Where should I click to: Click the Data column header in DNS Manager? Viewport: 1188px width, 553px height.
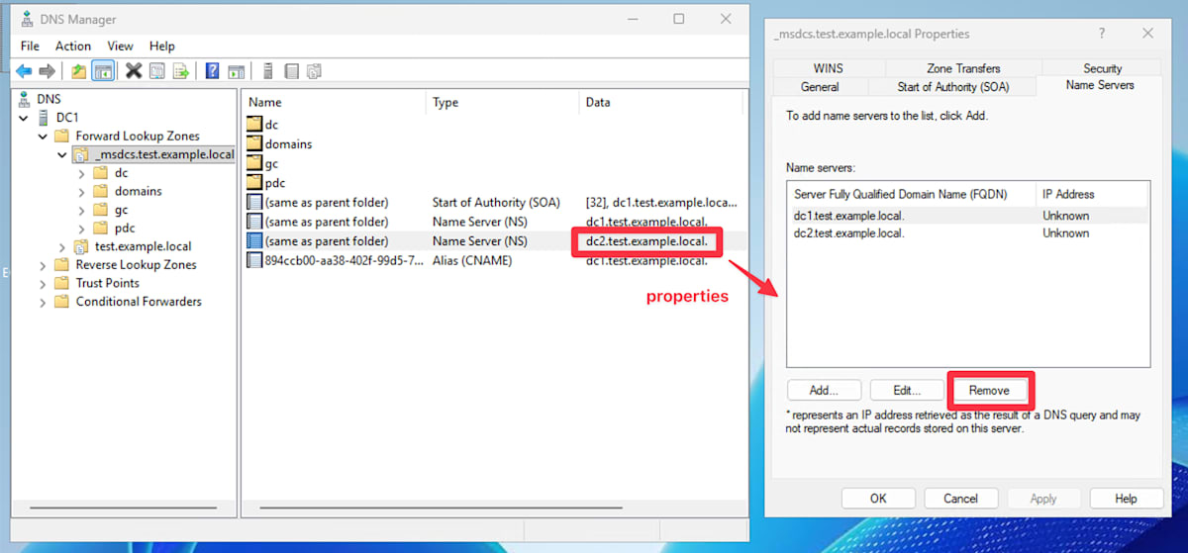(661, 102)
